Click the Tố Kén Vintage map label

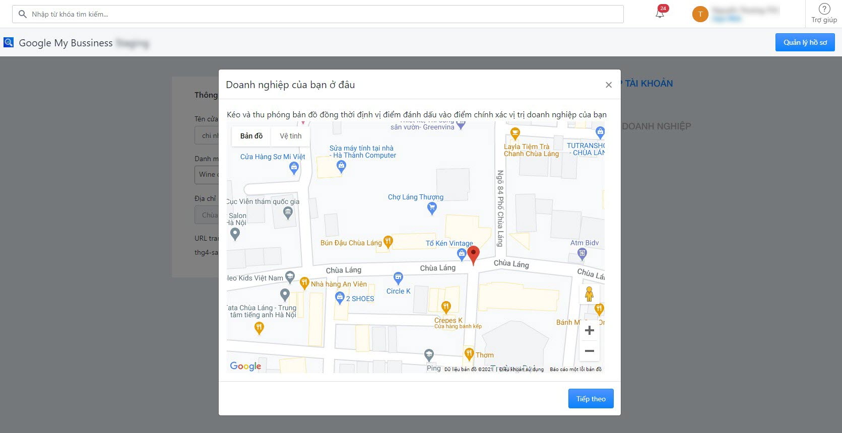449,244
